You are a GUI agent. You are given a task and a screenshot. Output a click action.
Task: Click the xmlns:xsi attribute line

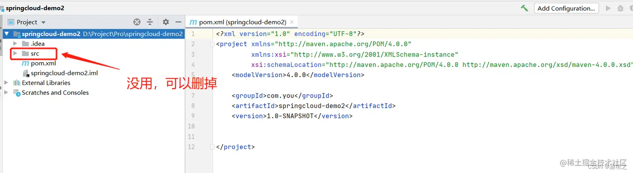point(355,54)
